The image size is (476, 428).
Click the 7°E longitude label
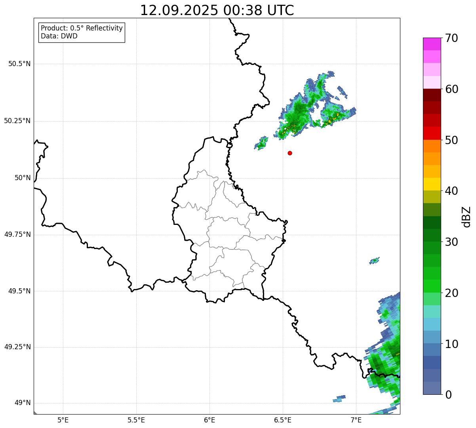pyautogui.click(x=356, y=420)
